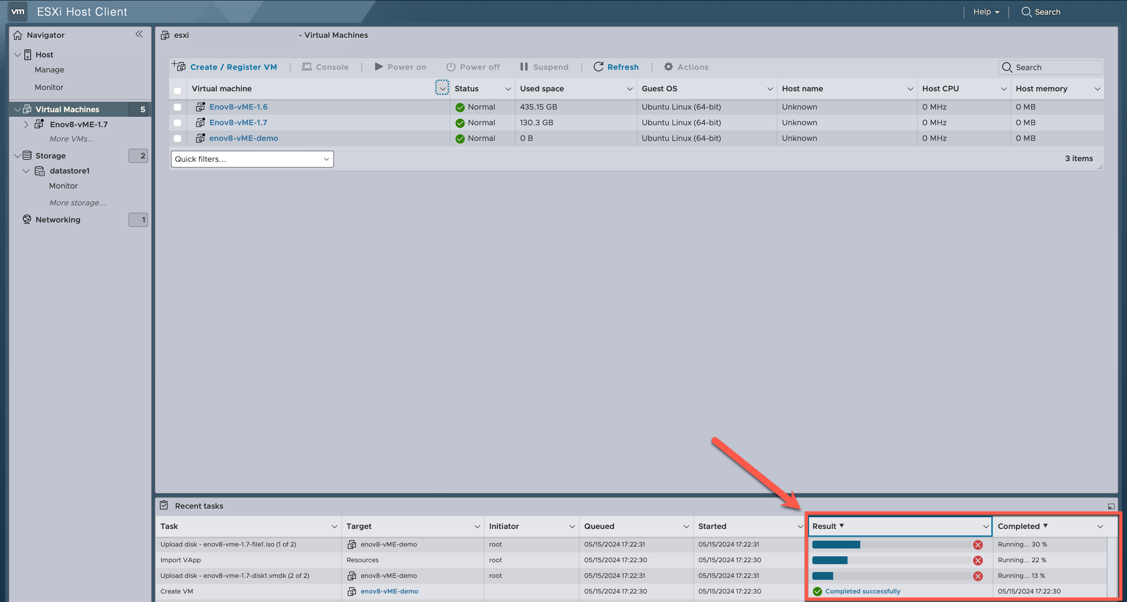Screen dimensions: 1127x602
Task: Click the progress bar for Import VApp
Action: (892, 561)
